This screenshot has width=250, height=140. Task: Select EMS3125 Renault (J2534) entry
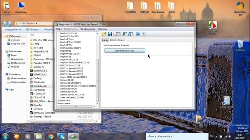[x=71, y=74]
